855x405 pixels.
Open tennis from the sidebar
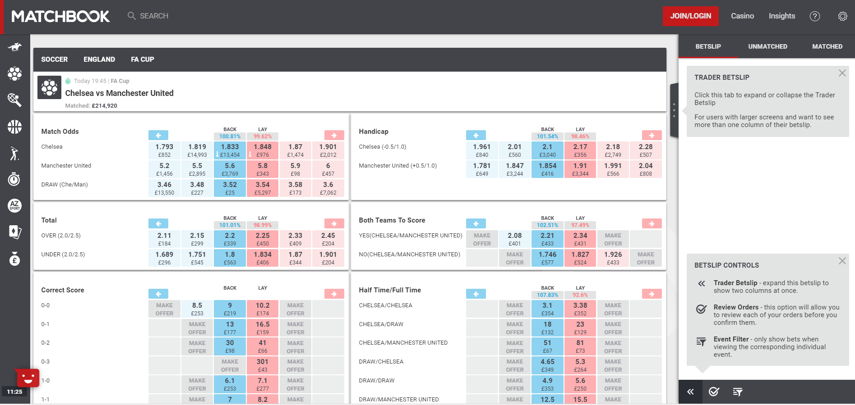(14, 100)
